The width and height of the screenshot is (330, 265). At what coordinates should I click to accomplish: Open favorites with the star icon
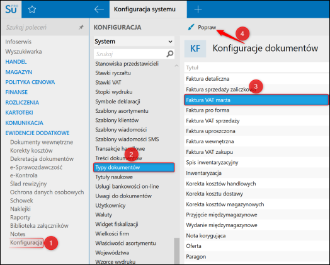(32, 9)
